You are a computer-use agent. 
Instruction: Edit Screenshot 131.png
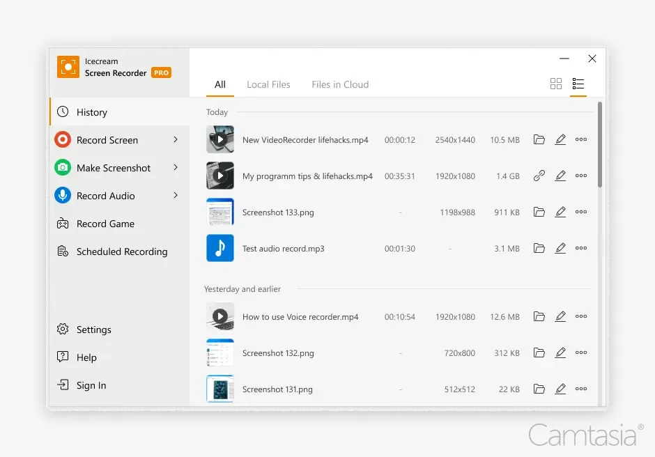tap(560, 389)
